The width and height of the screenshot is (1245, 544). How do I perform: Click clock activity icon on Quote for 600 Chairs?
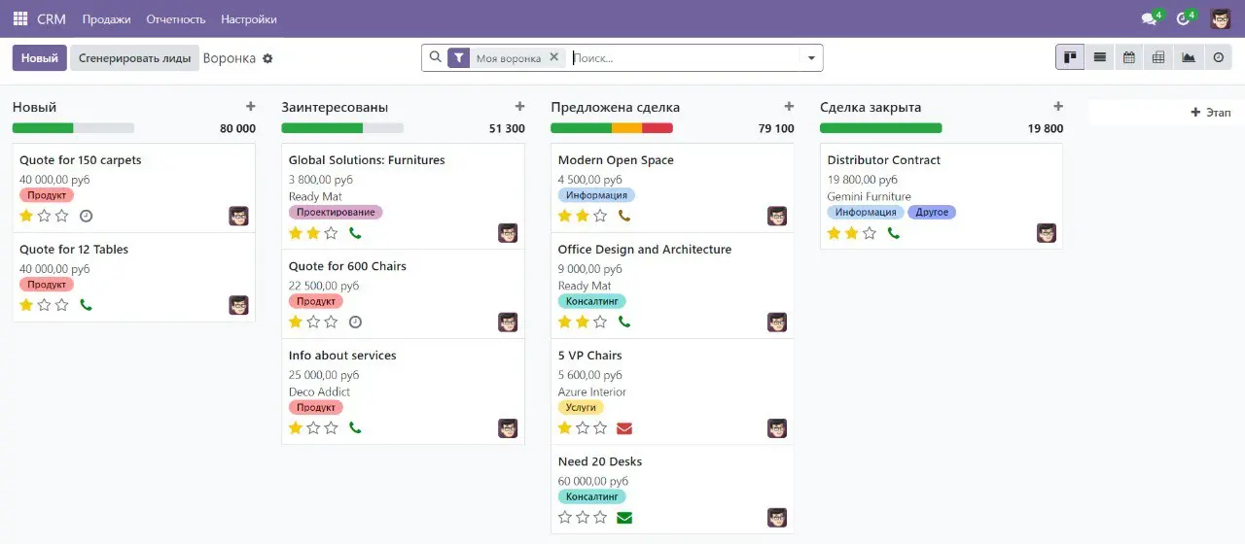(355, 322)
